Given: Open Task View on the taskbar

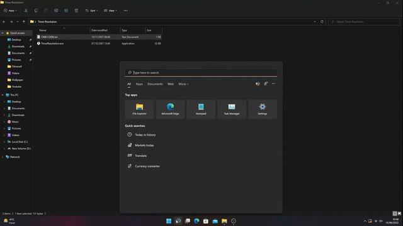Looking at the screenshot, I should [188, 221].
